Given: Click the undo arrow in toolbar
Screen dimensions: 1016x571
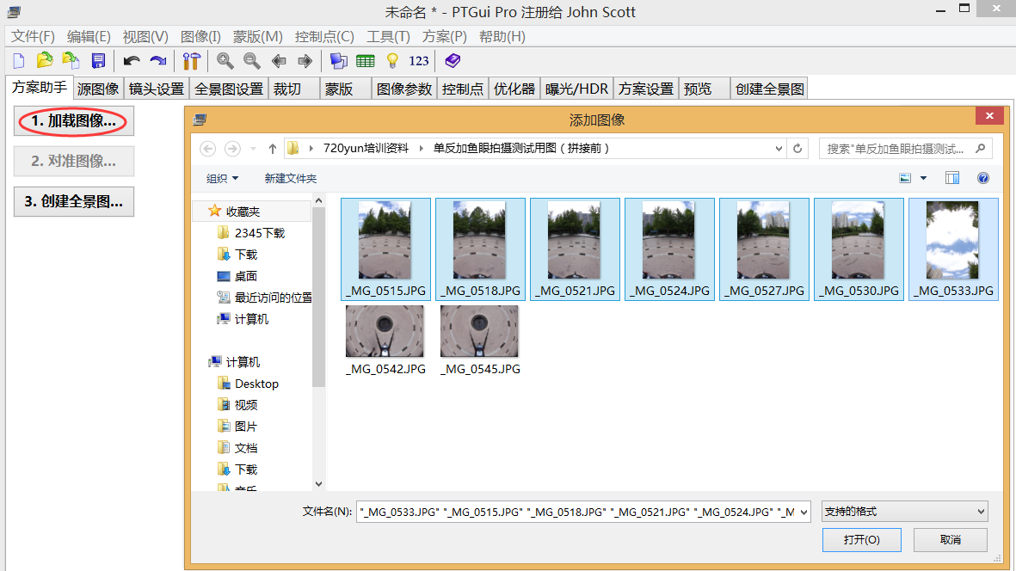Looking at the screenshot, I should [131, 60].
